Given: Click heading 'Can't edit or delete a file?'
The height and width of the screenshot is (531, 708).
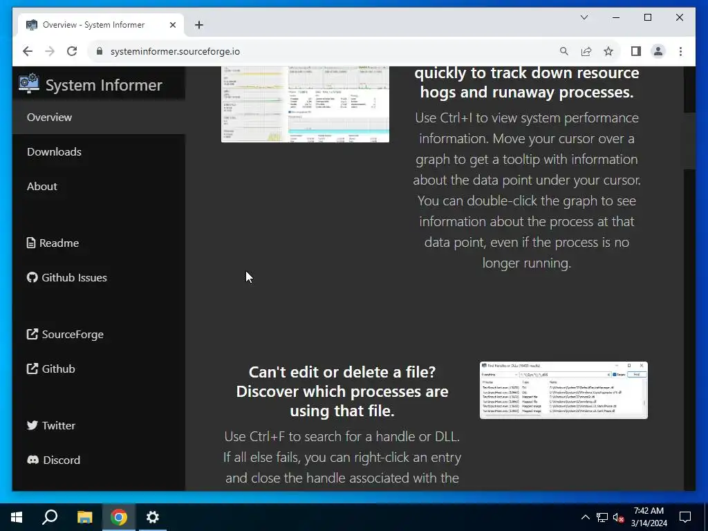Looking at the screenshot, I should point(342,372).
